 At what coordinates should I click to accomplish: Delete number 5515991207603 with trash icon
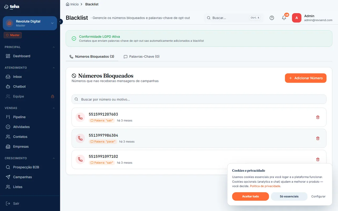pos(318,117)
